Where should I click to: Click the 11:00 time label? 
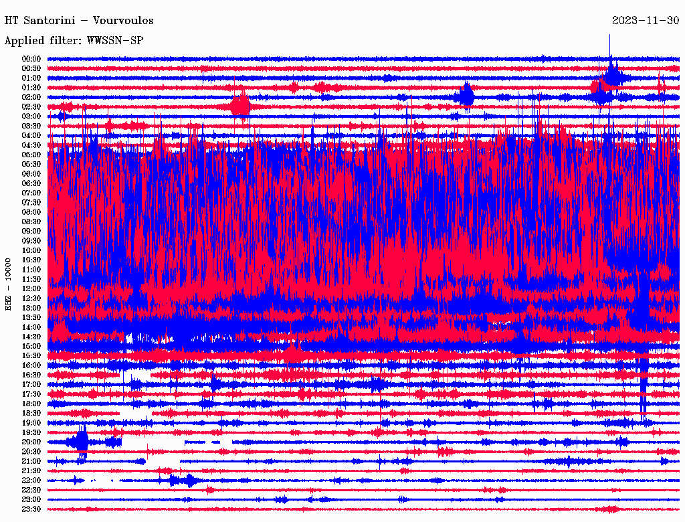click(31, 269)
